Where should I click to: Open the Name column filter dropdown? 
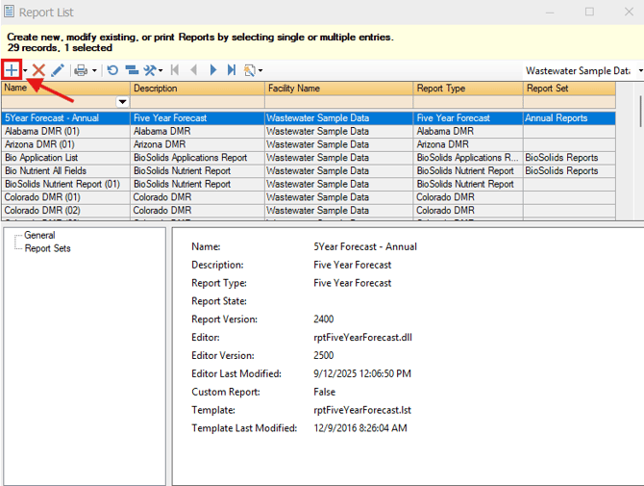(x=122, y=102)
